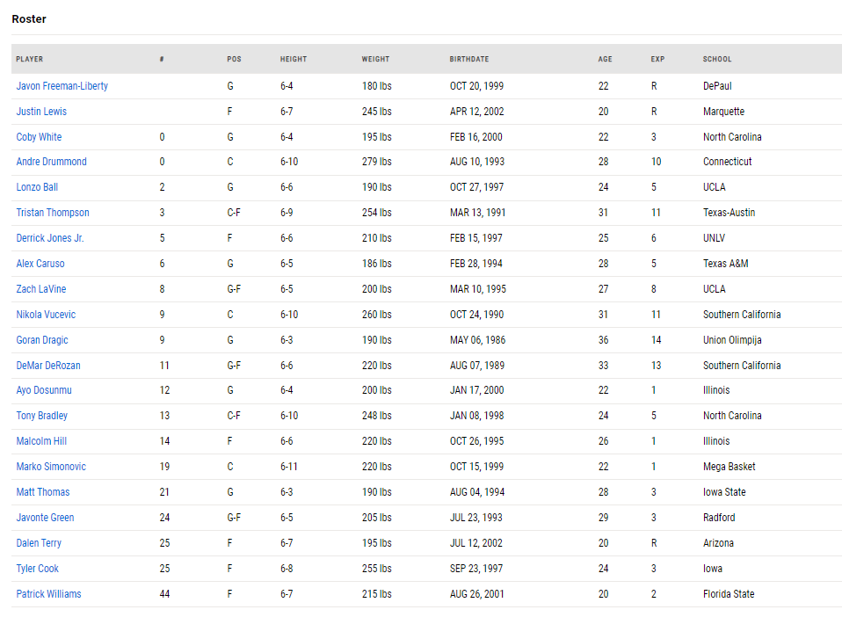The height and width of the screenshot is (617, 842).
Task: Click the HEIGHT column header
Action: (294, 59)
